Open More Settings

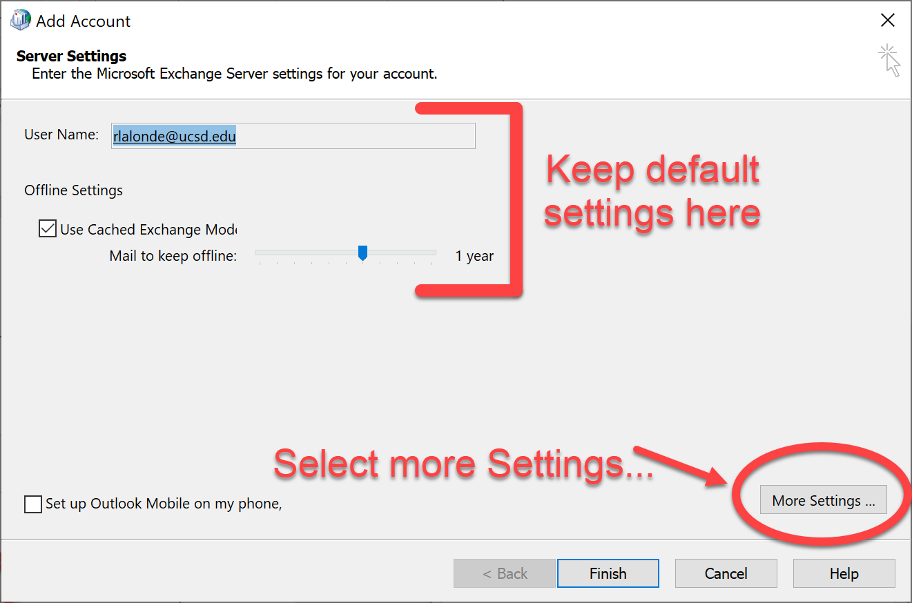(823, 501)
